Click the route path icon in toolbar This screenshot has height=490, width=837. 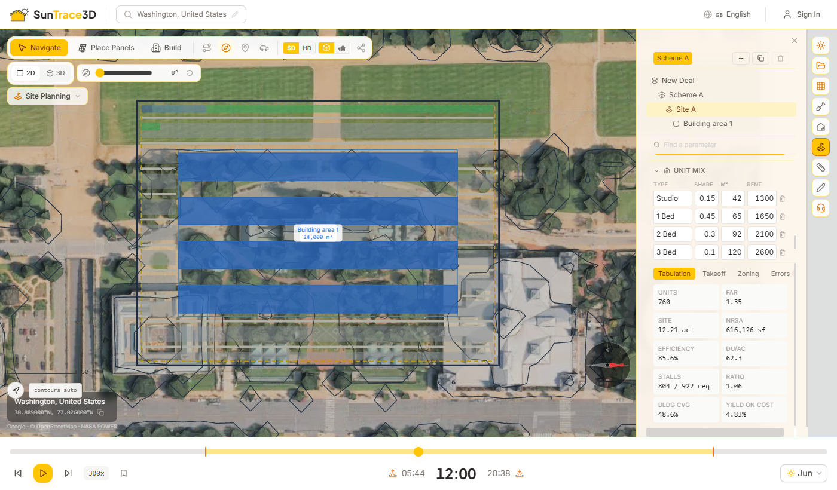point(207,48)
